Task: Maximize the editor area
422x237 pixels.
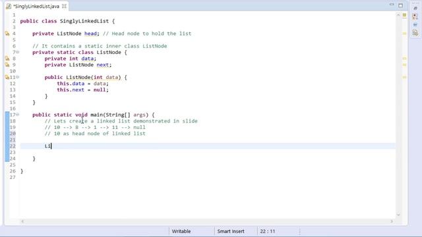Action: (x=400, y=5)
